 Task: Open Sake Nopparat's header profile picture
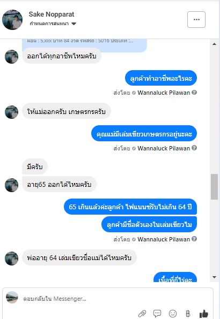coord(12,20)
